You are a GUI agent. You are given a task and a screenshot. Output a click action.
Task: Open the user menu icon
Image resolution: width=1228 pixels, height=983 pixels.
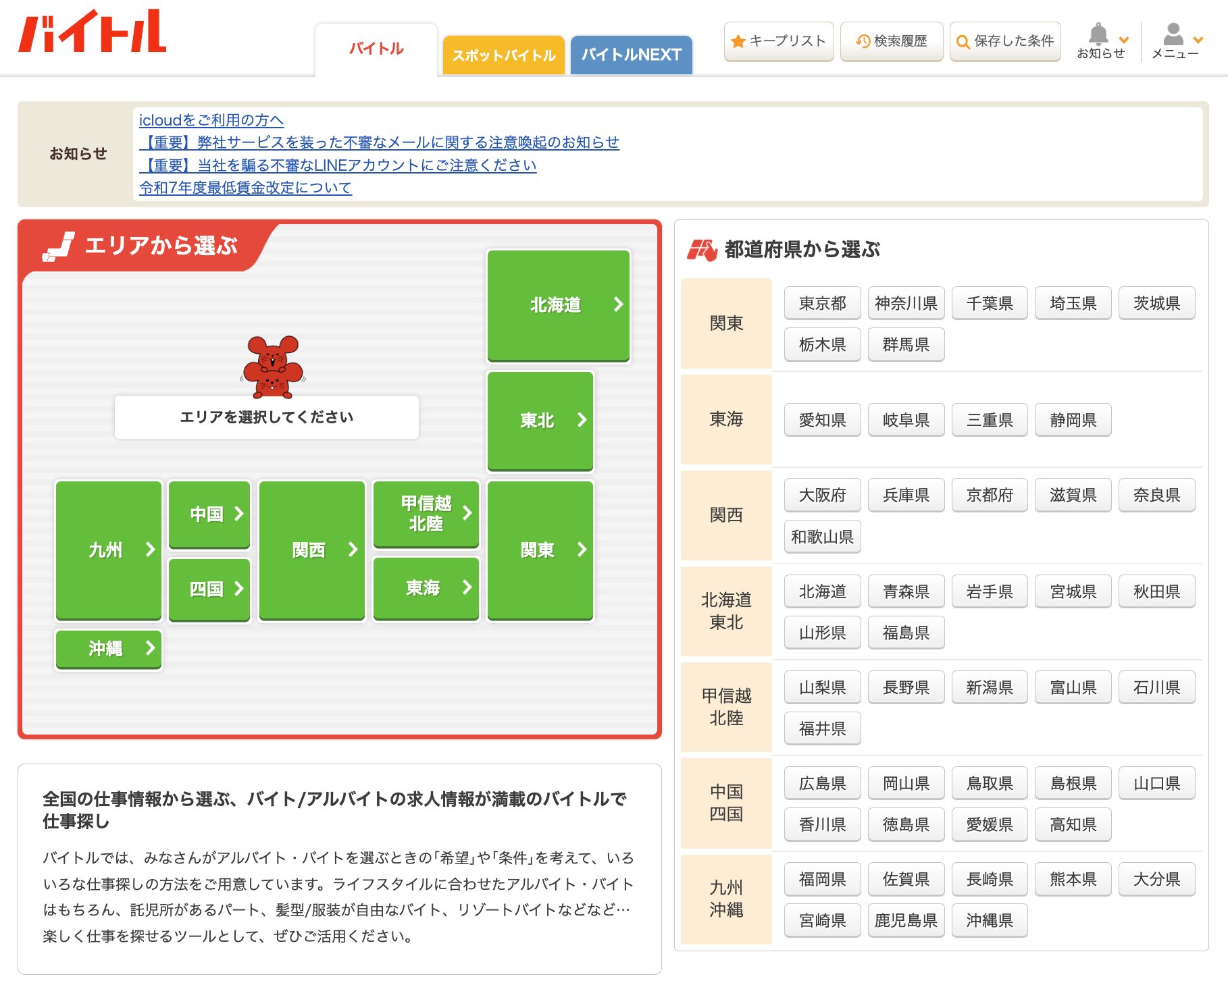tap(1173, 34)
